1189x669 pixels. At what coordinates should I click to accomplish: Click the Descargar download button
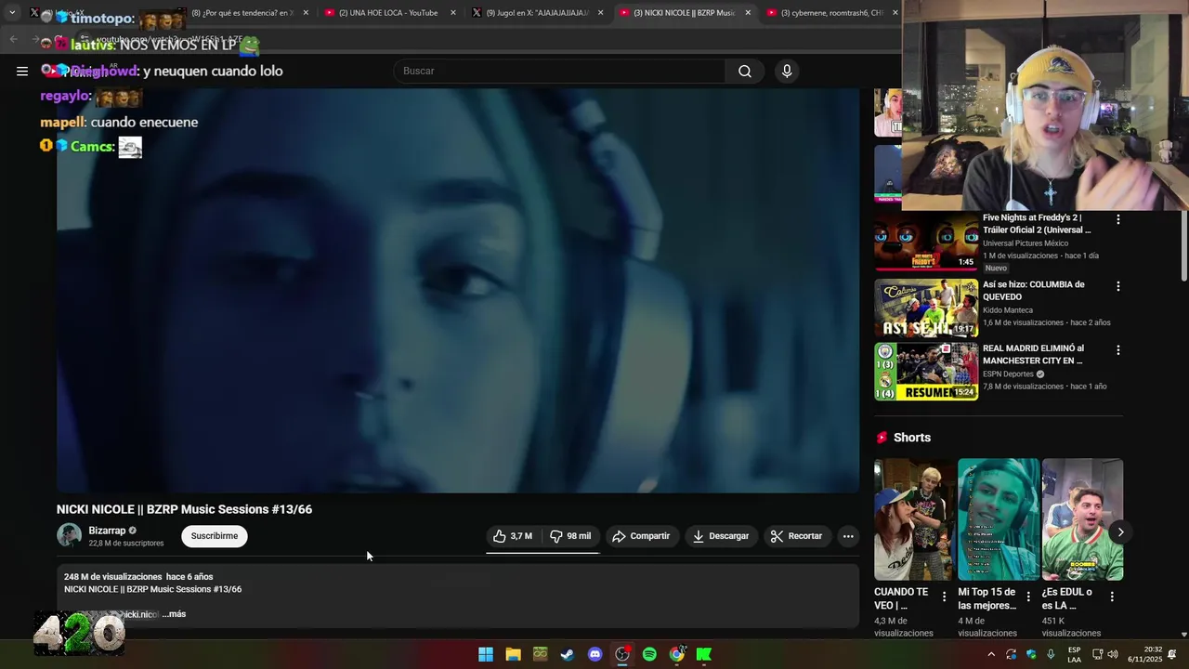pos(721,536)
